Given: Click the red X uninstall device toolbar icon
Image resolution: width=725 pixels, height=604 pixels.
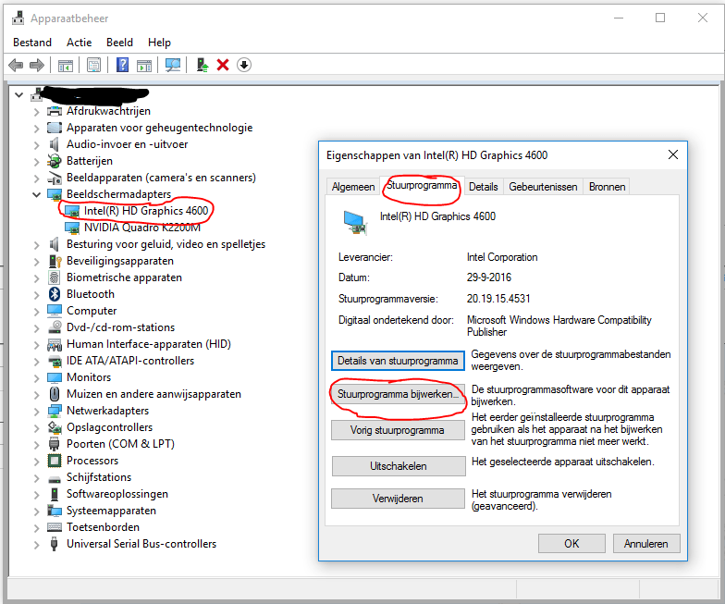Looking at the screenshot, I should pos(223,65).
